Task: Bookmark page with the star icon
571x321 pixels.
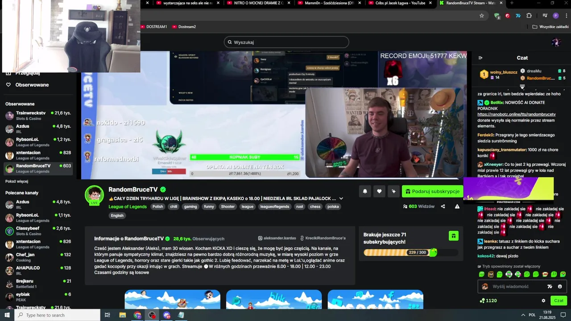Action: pyautogui.click(x=482, y=16)
